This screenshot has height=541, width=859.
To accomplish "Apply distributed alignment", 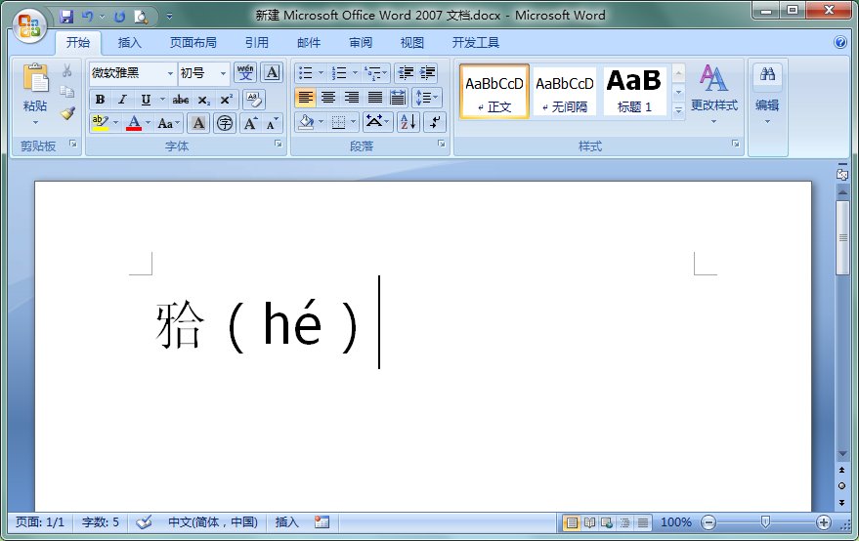I will (398, 98).
